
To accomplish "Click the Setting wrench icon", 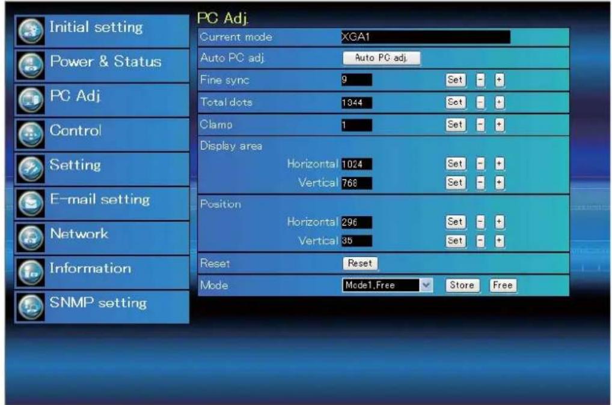I will pyautogui.click(x=31, y=169).
